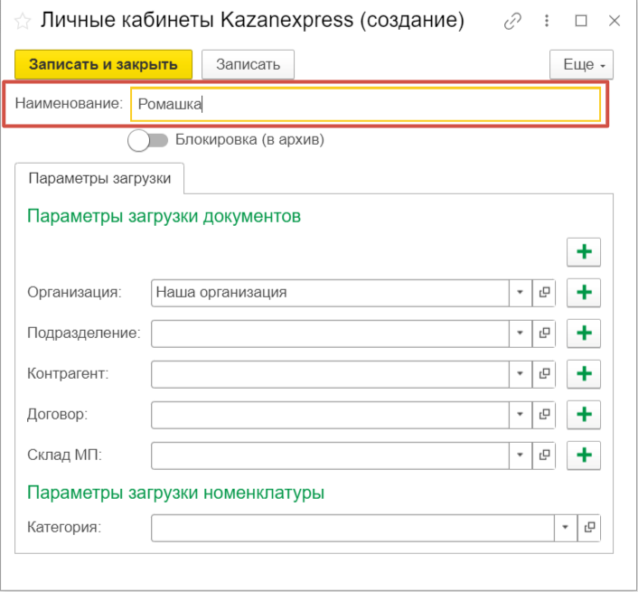
Task: Click into the Договор input field
Action: pyautogui.click(x=330, y=414)
